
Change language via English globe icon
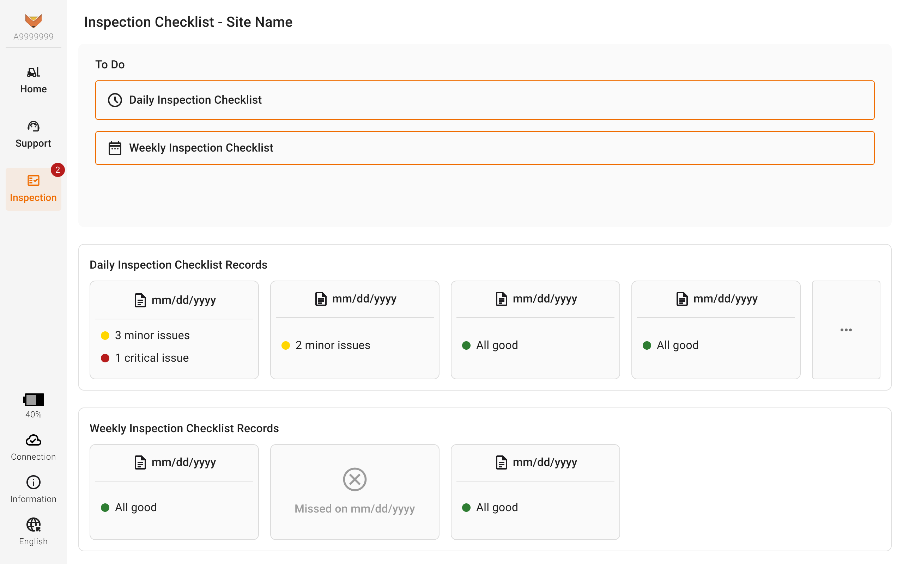[33, 525]
